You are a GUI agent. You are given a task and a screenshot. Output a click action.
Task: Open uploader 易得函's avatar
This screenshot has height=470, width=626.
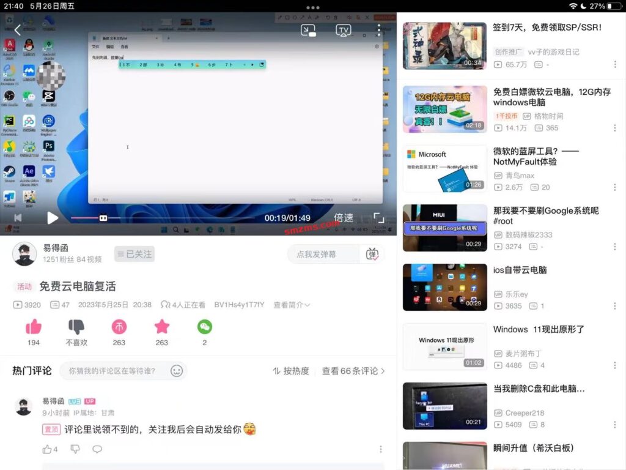point(24,254)
